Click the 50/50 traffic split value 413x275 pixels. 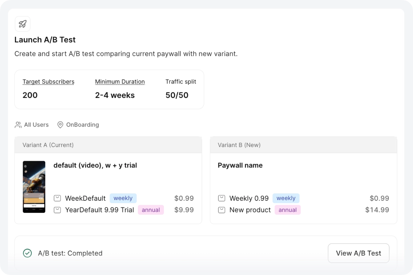click(x=177, y=95)
